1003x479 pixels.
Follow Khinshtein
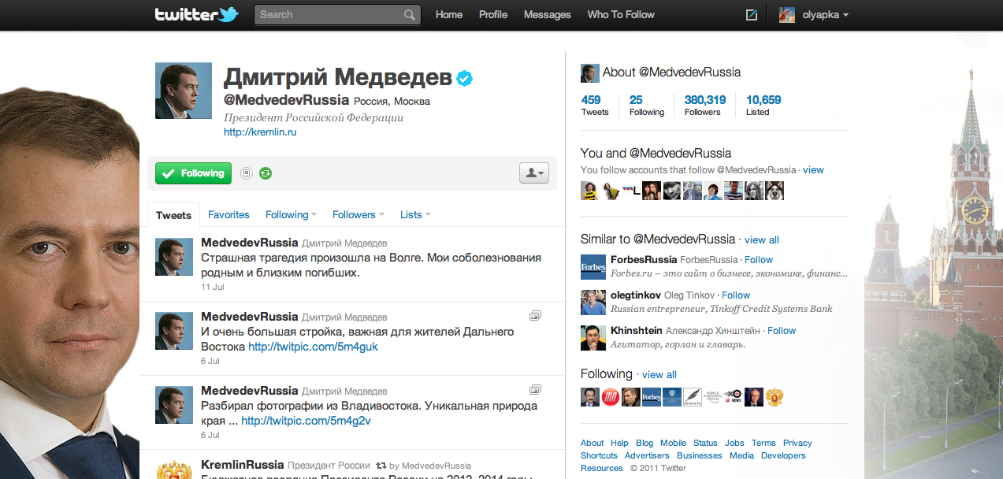(x=782, y=330)
